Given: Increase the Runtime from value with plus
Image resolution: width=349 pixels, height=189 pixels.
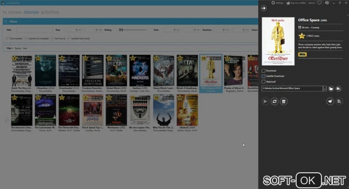Looking at the screenshot, I should [x=223, y=30].
